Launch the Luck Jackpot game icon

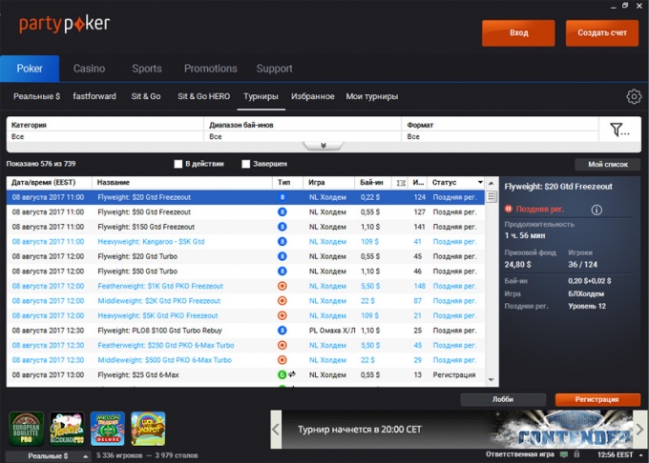pyautogui.click(x=148, y=429)
